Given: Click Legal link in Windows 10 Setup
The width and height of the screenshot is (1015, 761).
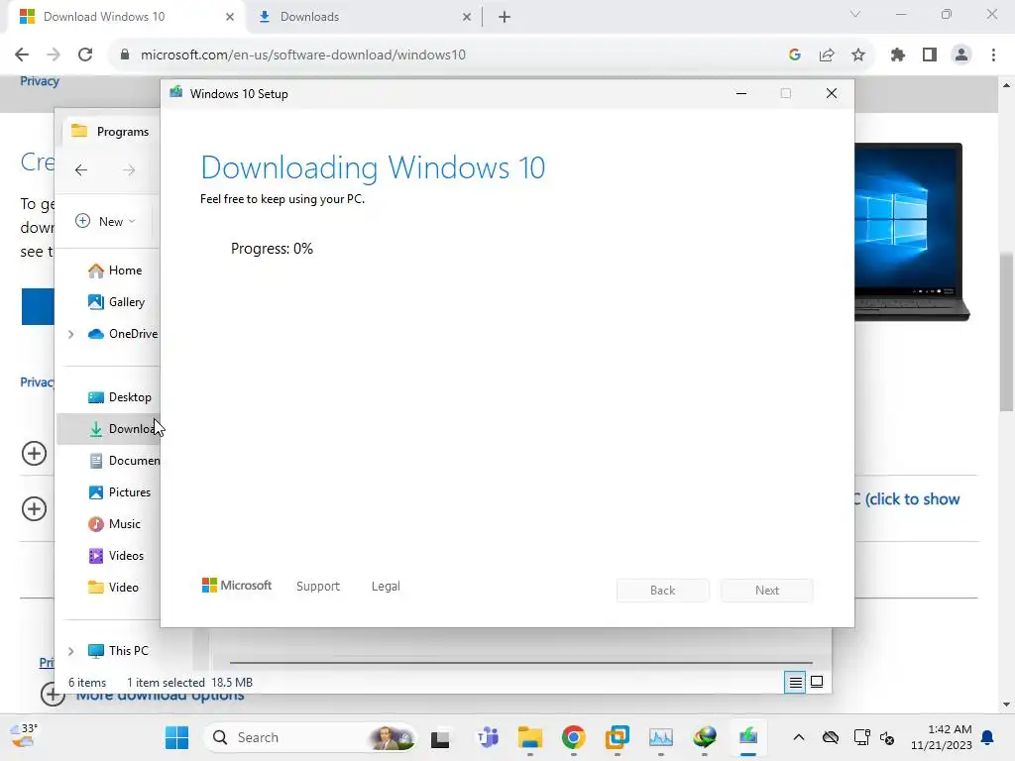Looking at the screenshot, I should [386, 587].
